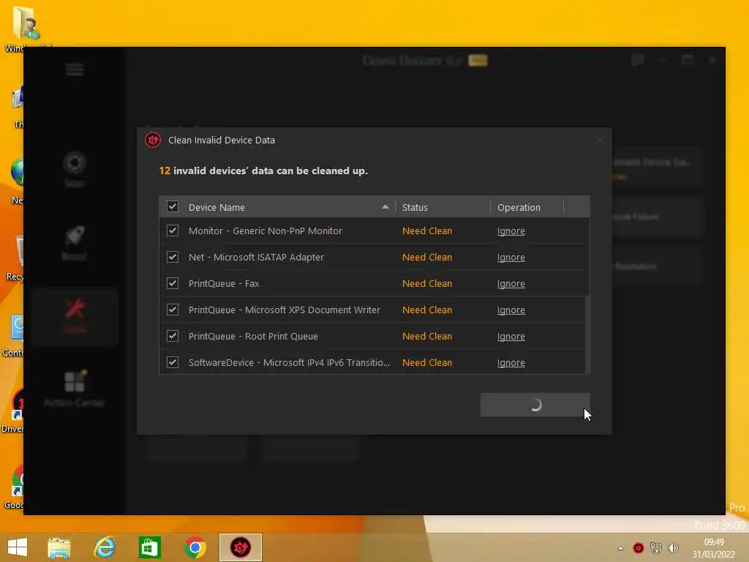The image size is (749, 562).
Task: Click the loading clean button in dialog
Action: click(535, 405)
